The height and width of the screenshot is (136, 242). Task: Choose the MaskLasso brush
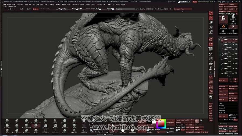[x=45, y=126]
